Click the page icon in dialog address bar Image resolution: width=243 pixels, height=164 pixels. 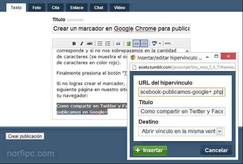[x=134, y=67]
